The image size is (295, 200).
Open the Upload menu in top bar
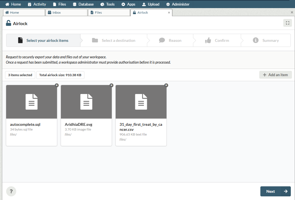[x=151, y=4]
